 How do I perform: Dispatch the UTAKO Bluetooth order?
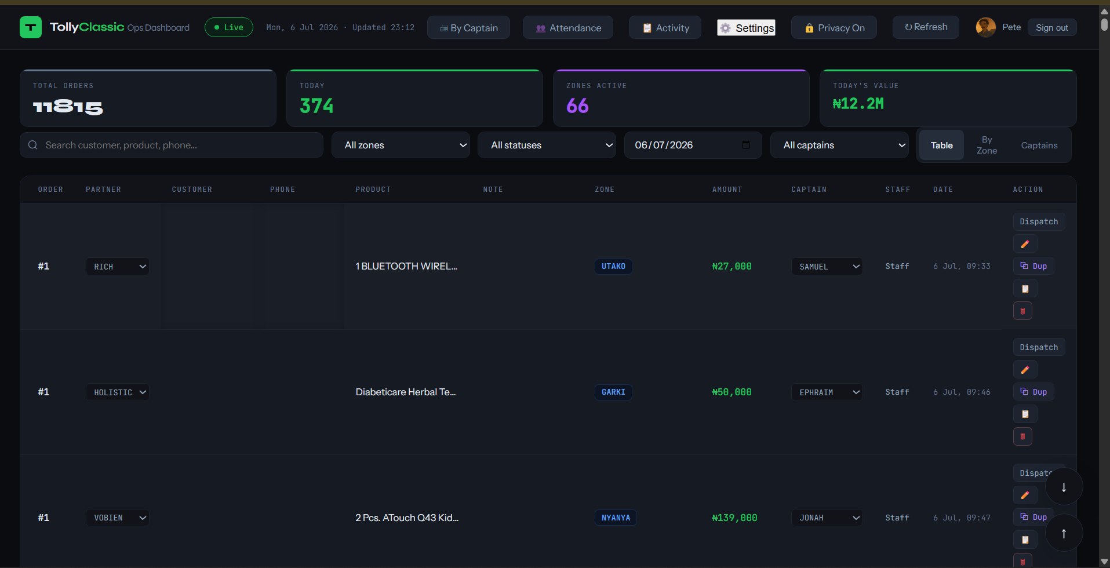(1039, 221)
